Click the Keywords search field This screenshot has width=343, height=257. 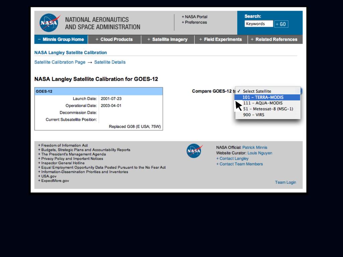[259, 24]
